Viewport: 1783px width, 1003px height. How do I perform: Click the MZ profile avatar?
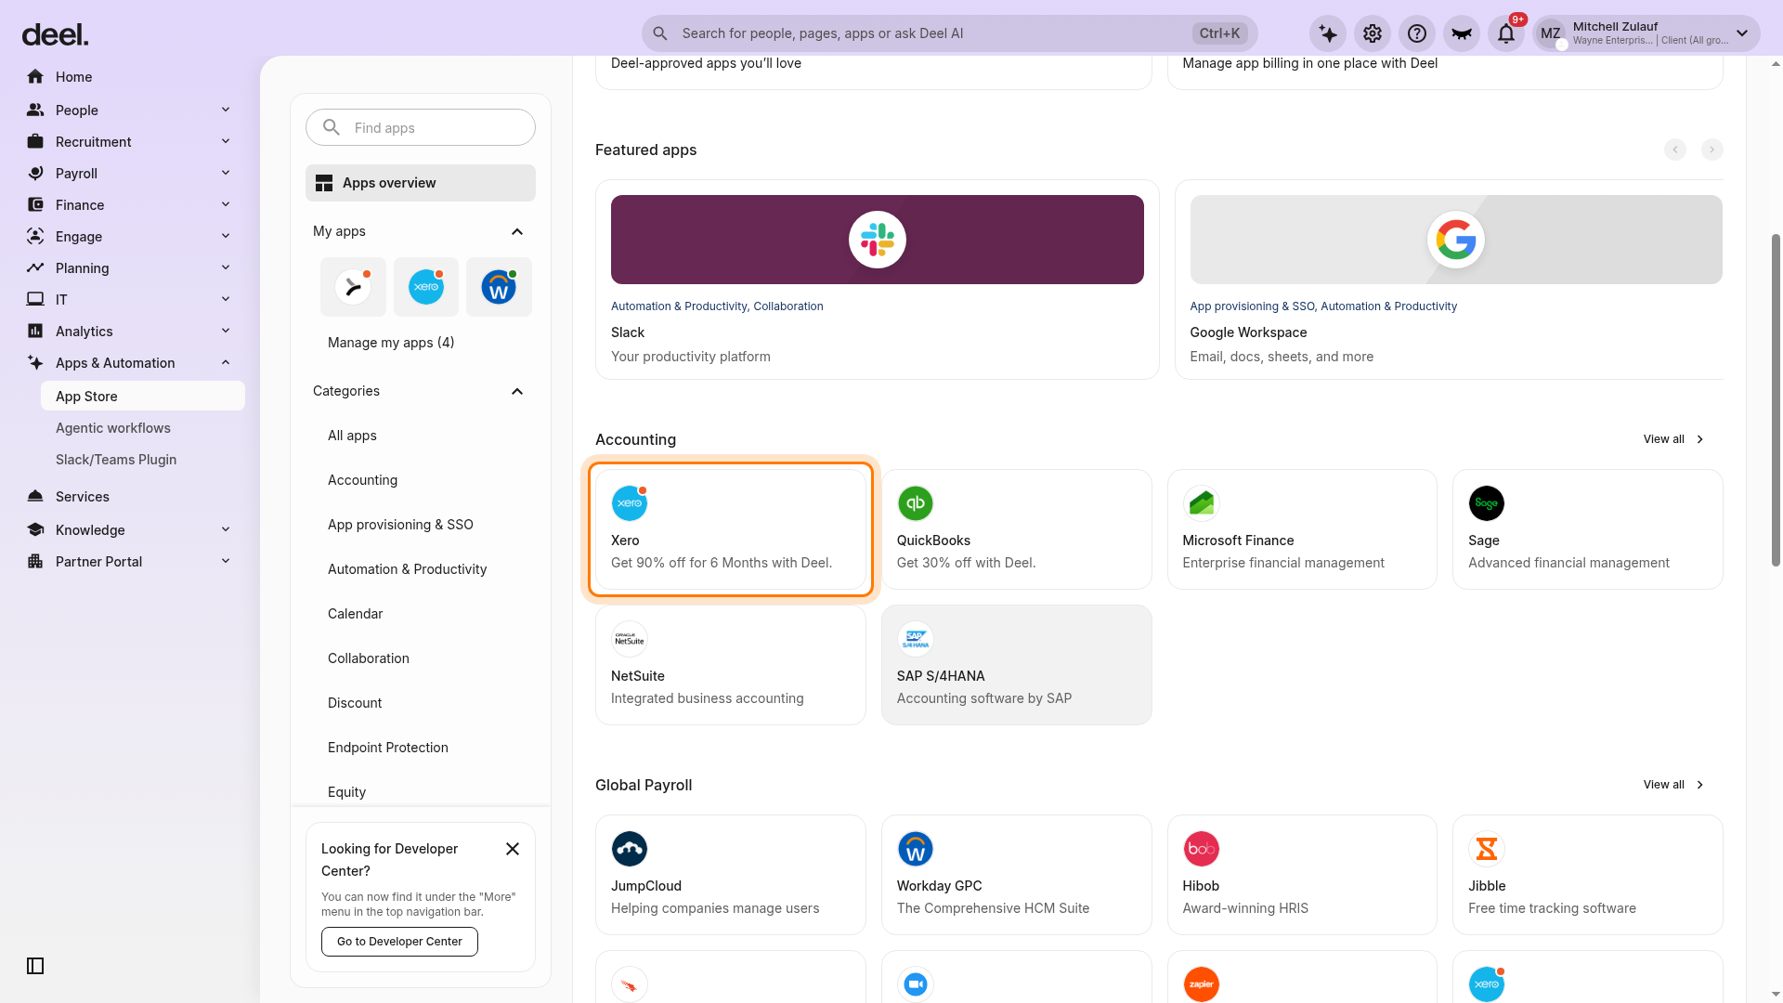(1551, 33)
